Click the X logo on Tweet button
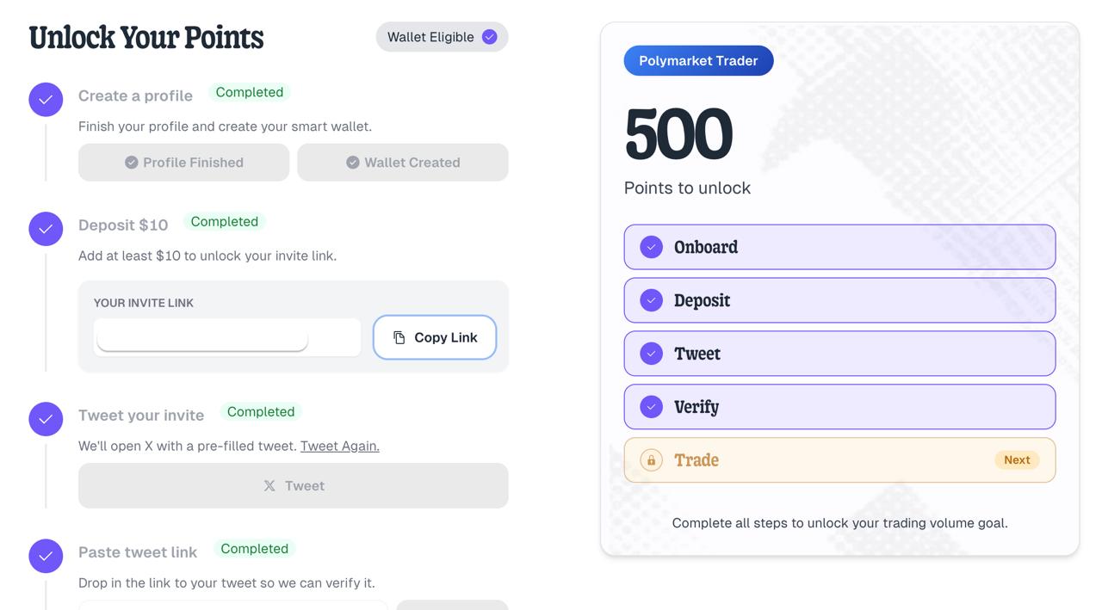The height and width of the screenshot is (610, 1102). tap(269, 486)
